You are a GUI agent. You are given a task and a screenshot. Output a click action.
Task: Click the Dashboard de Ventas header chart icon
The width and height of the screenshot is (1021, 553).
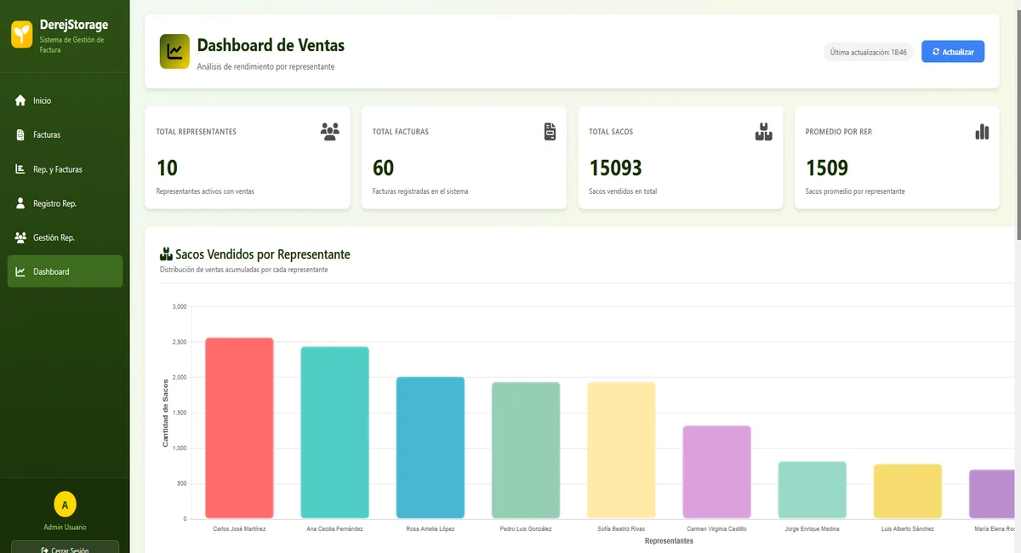coord(174,51)
